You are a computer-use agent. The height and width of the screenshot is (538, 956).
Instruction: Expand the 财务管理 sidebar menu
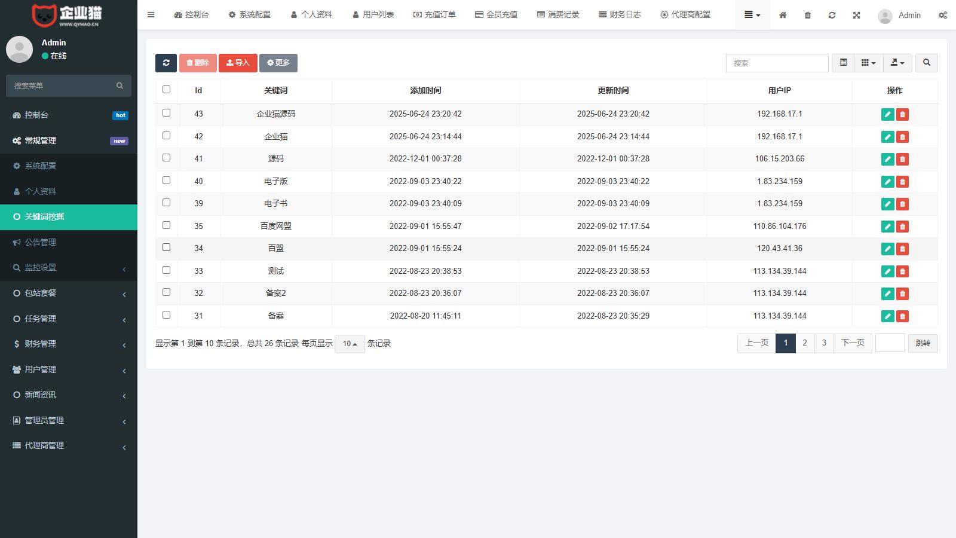(x=69, y=344)
